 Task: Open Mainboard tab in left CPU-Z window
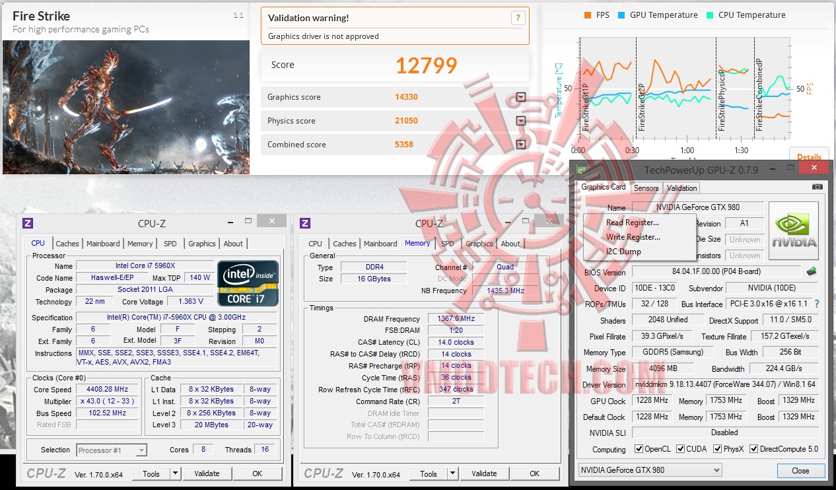(x=103, y=244)
